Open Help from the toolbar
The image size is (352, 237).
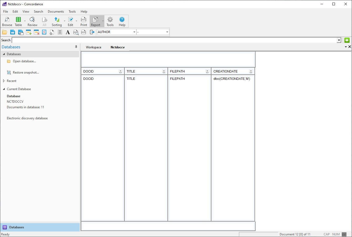click(122, 22)
